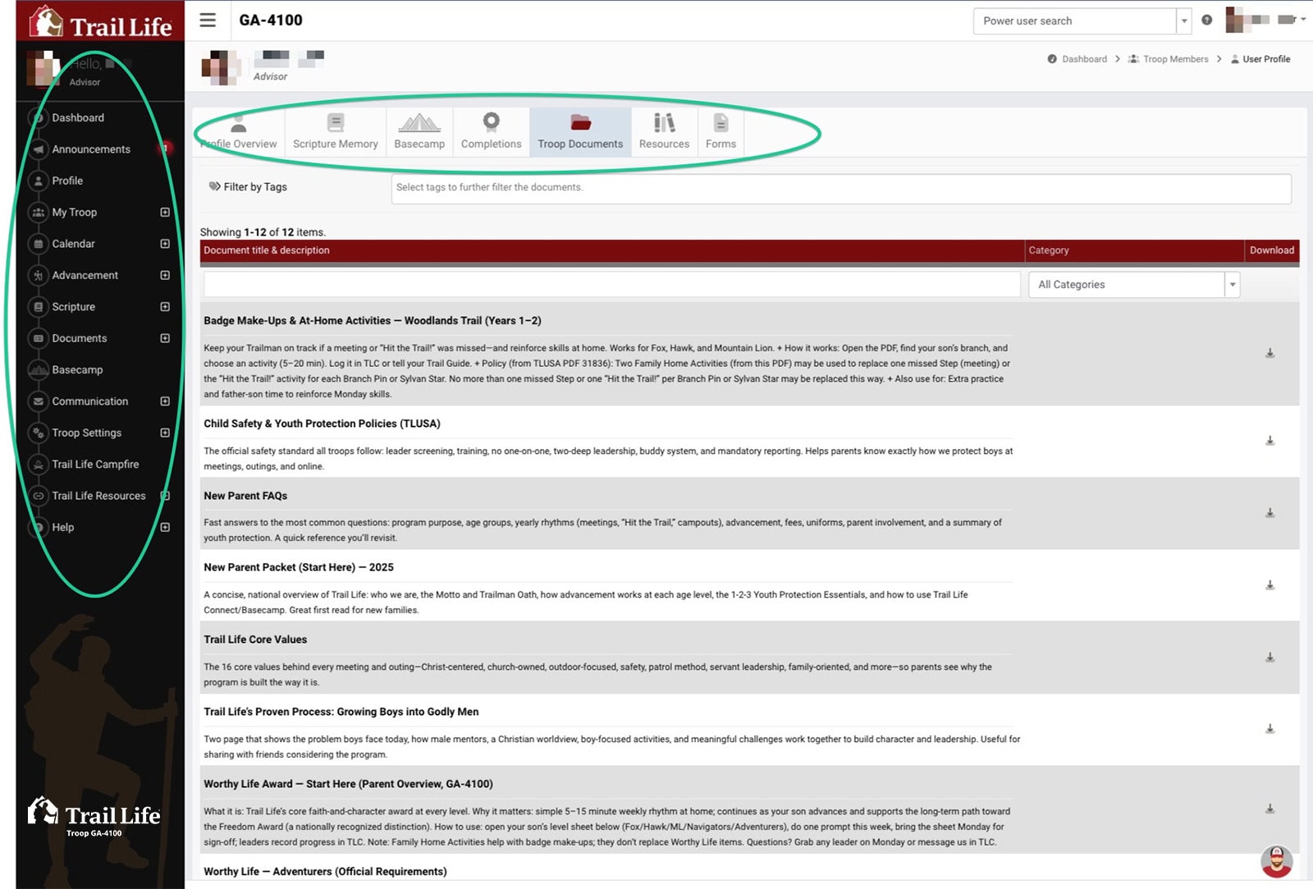Download the Badge Make-Ups Woodlands Trail document
This screenshot has height=889, width=1313.
click(x=1270, y=353)
